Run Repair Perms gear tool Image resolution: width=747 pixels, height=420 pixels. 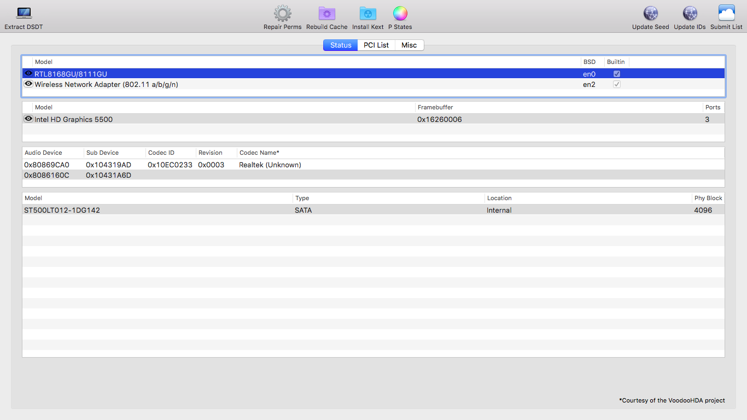pyautogui.click(x=282, y=14)
